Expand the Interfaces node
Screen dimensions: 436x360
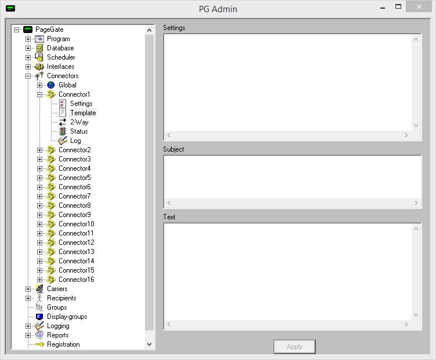[x=28, y=67]
